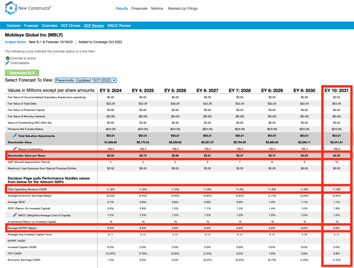Click the Average Avg Invested Capital Turns label

30,235
